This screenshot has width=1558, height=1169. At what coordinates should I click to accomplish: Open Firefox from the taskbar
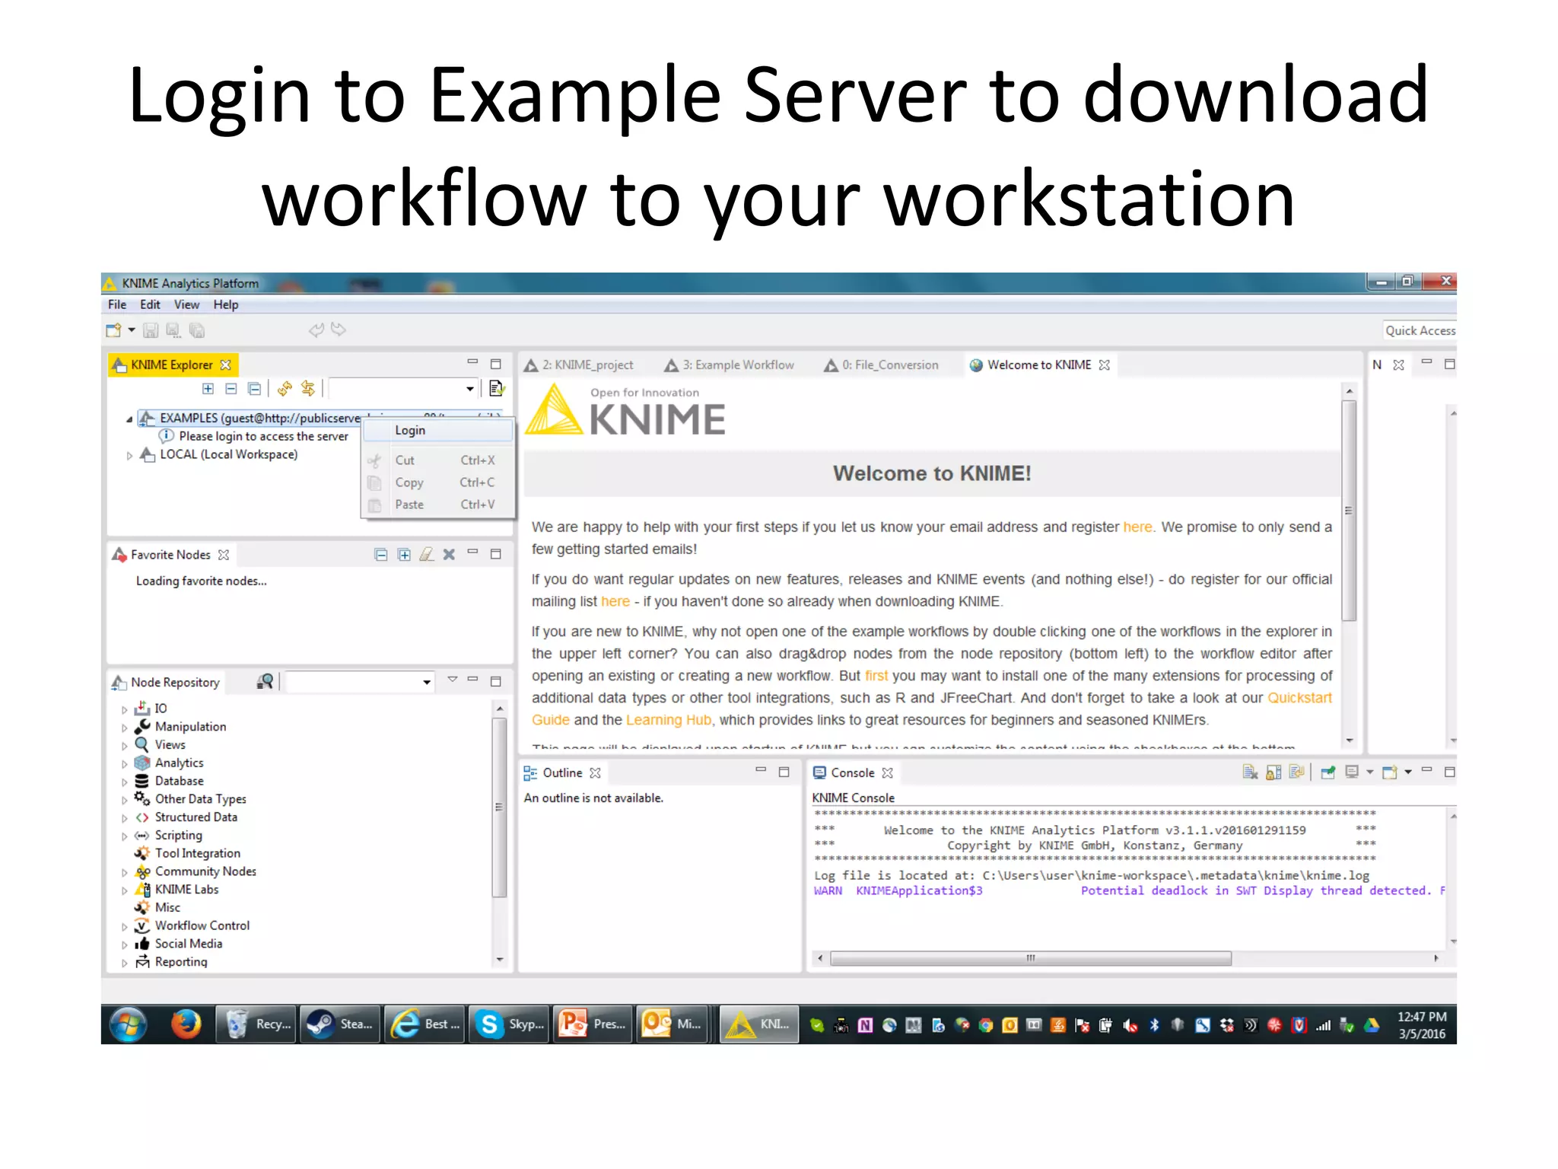185,1024
